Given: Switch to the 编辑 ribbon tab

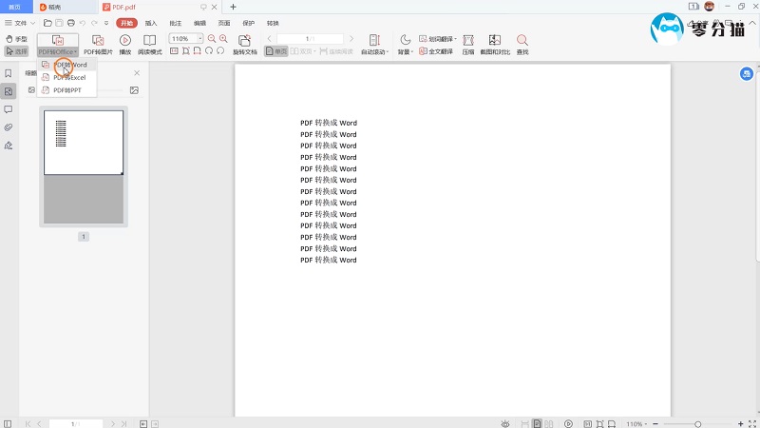Looking at the screenshot, I should tap(199, 23).
